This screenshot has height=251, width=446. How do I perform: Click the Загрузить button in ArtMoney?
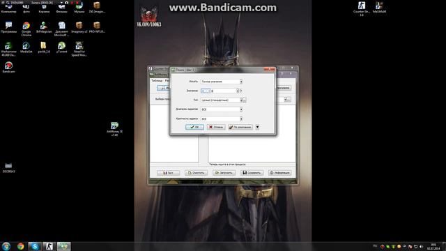224,173
